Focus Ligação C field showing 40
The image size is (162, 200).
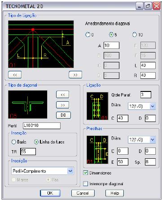123,118
